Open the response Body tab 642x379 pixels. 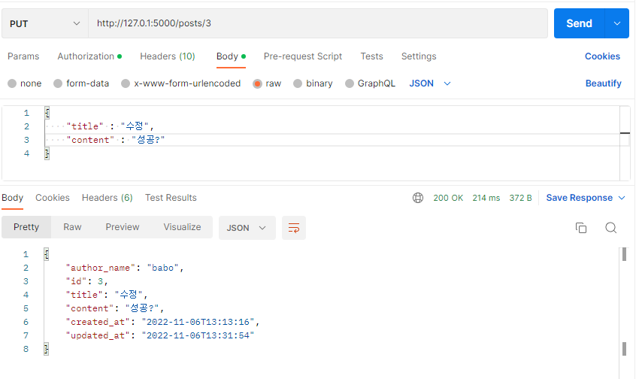pyautogui.click(x=12, y=198)
